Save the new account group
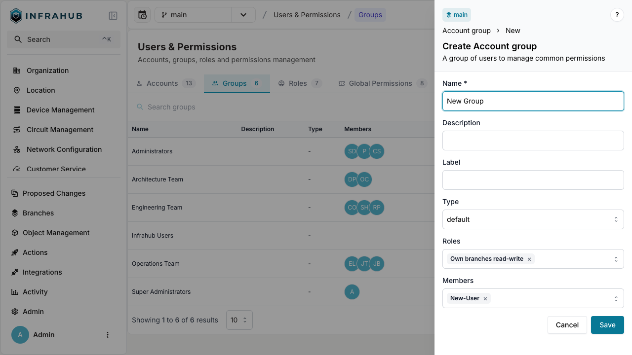632x355 pixels. (x=607, y=325)
